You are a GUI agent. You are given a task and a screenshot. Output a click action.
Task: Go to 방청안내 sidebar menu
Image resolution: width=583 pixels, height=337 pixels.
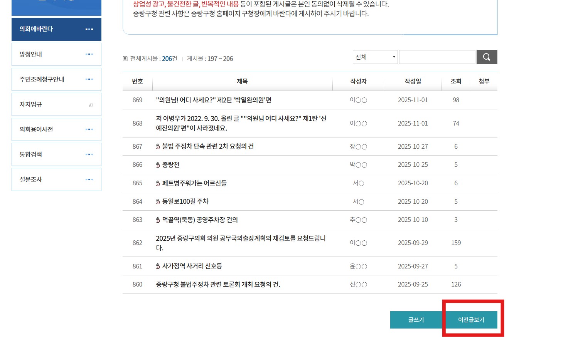(56, 54)
